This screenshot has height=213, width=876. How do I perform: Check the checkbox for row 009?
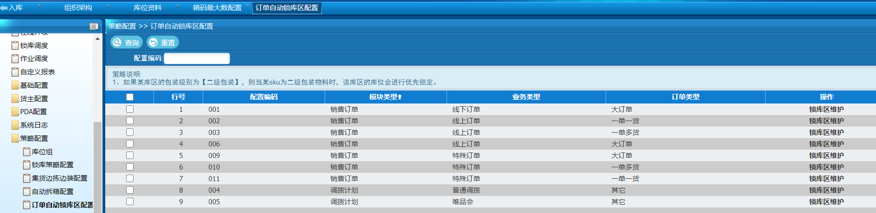pyautogui.click(x=130, y=155)
